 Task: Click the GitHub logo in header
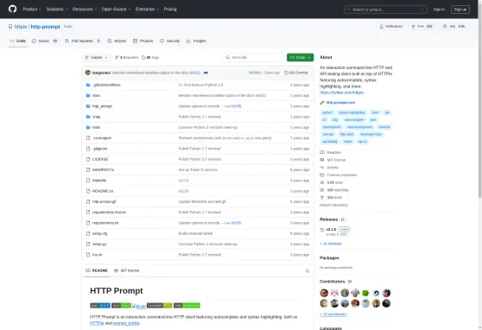click(x=13, y=9)
